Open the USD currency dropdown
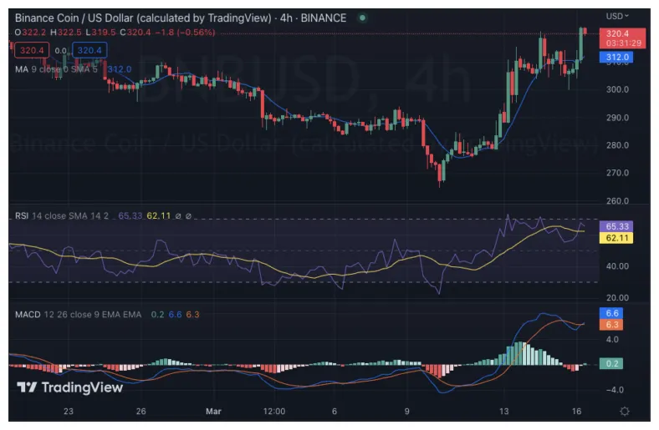The height and width of the screenshot is (430, 659). [x=617, y=16]
